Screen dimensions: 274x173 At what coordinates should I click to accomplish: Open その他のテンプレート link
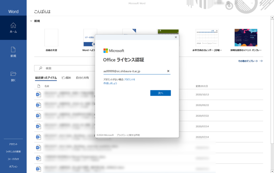point(250,61)
